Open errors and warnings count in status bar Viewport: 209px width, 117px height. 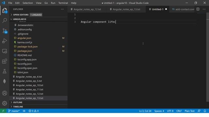(34, 111)
